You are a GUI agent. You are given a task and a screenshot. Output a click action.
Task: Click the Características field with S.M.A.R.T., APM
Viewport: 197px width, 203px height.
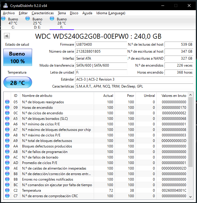134,86
